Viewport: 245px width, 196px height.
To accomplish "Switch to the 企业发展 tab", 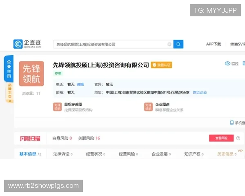I will click(161, 154).
